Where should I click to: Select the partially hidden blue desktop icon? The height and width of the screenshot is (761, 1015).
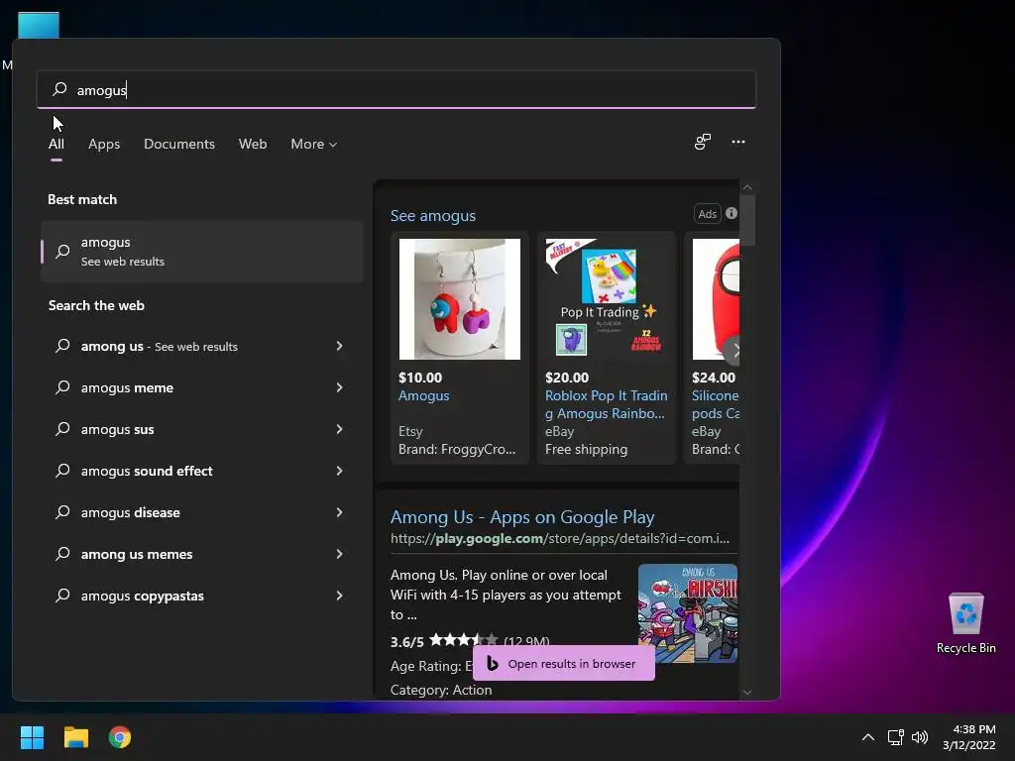[39, 25]
